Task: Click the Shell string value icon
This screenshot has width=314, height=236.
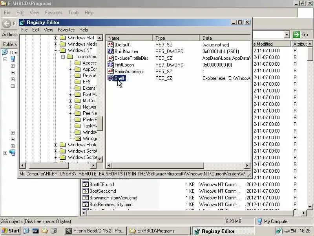Action: click(111, 78)
